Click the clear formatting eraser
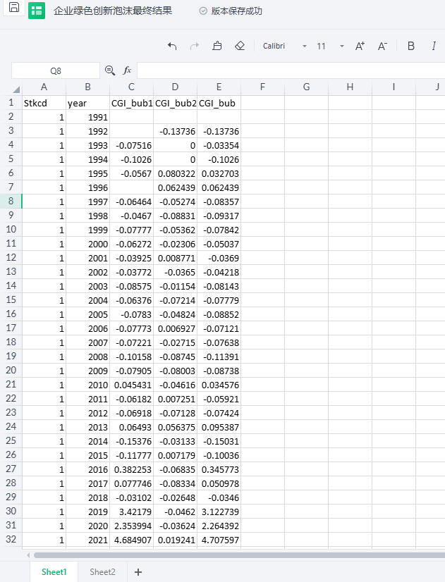The height and width of the screenshot is (582, 445). (240, 46)
